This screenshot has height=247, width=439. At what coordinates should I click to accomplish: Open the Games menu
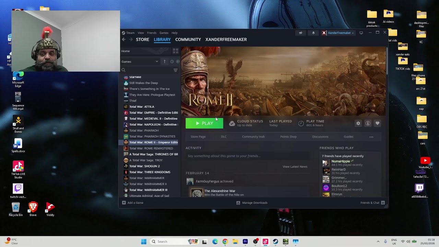(x=164, y=33)
